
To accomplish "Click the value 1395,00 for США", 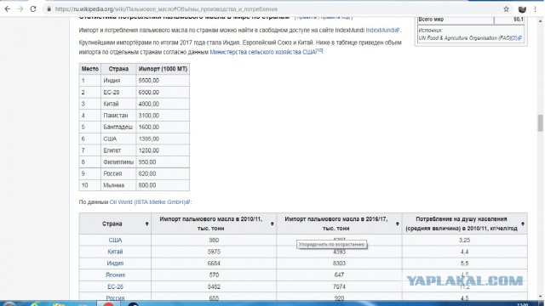I will coord(149,139).
